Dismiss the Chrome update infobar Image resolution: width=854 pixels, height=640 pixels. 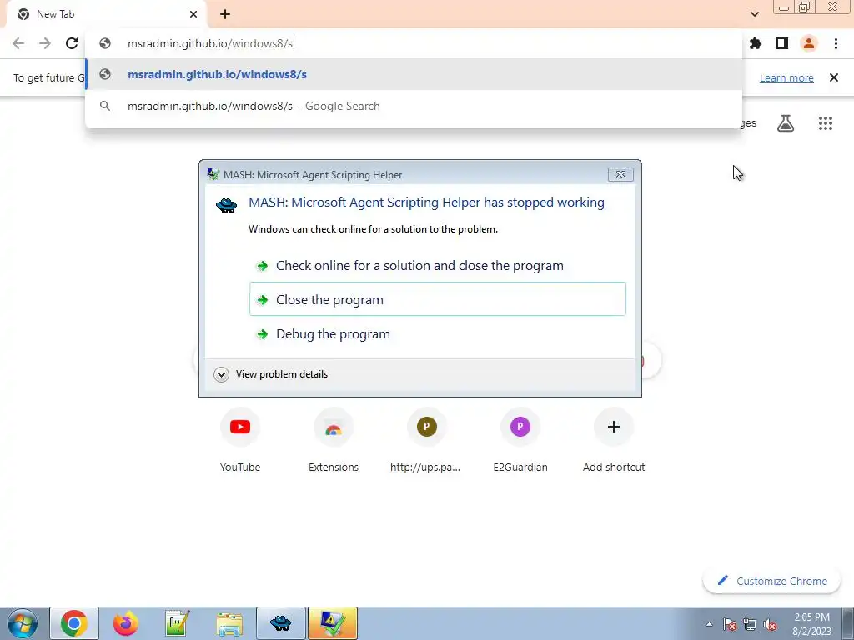[834, 77]
